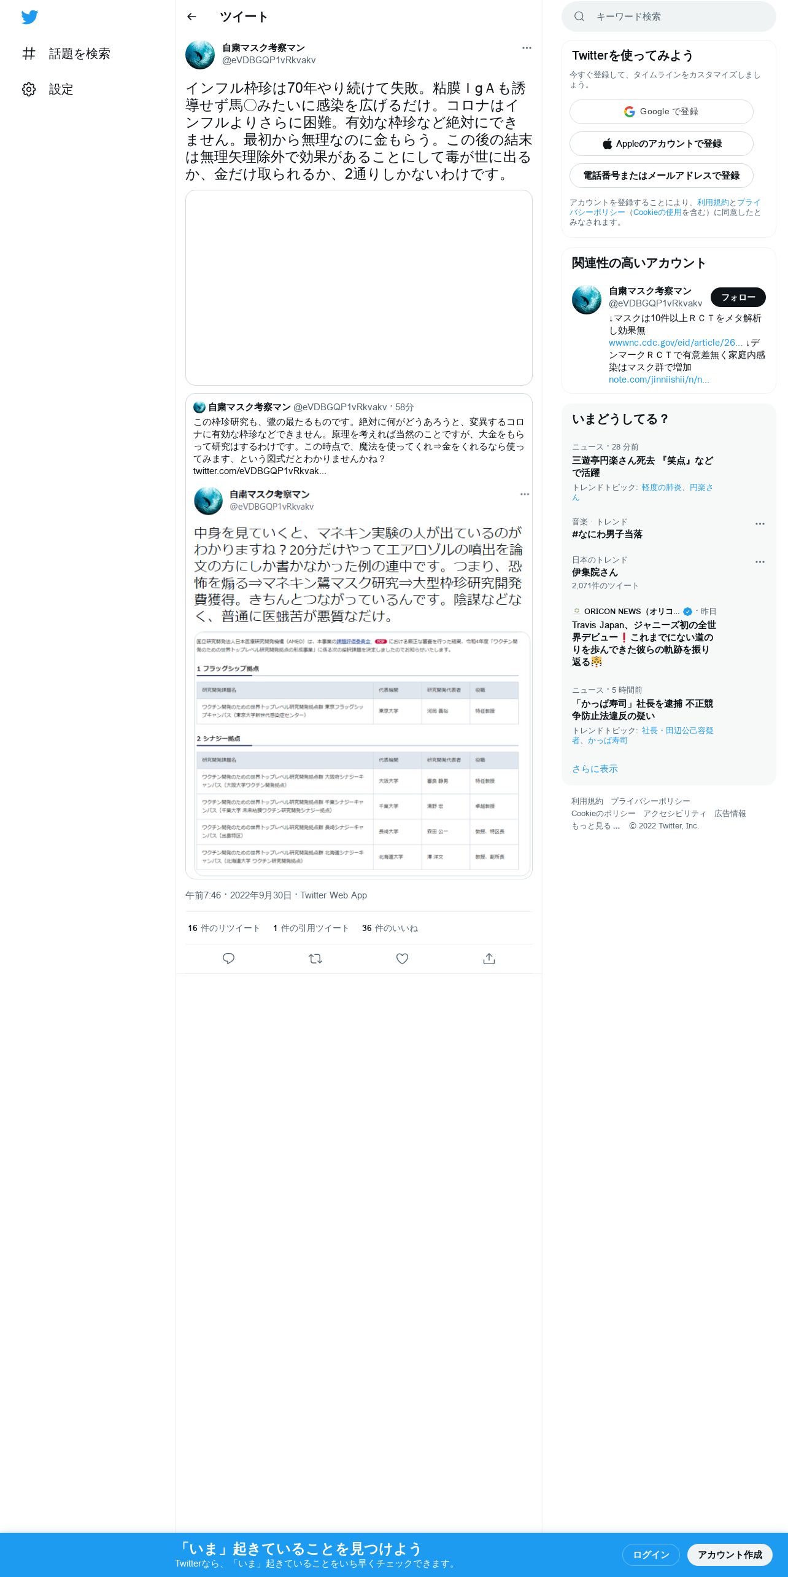Screen dimensions: 788x1577
Task: Open footer 利用規約 link
Action: point(587,801)
